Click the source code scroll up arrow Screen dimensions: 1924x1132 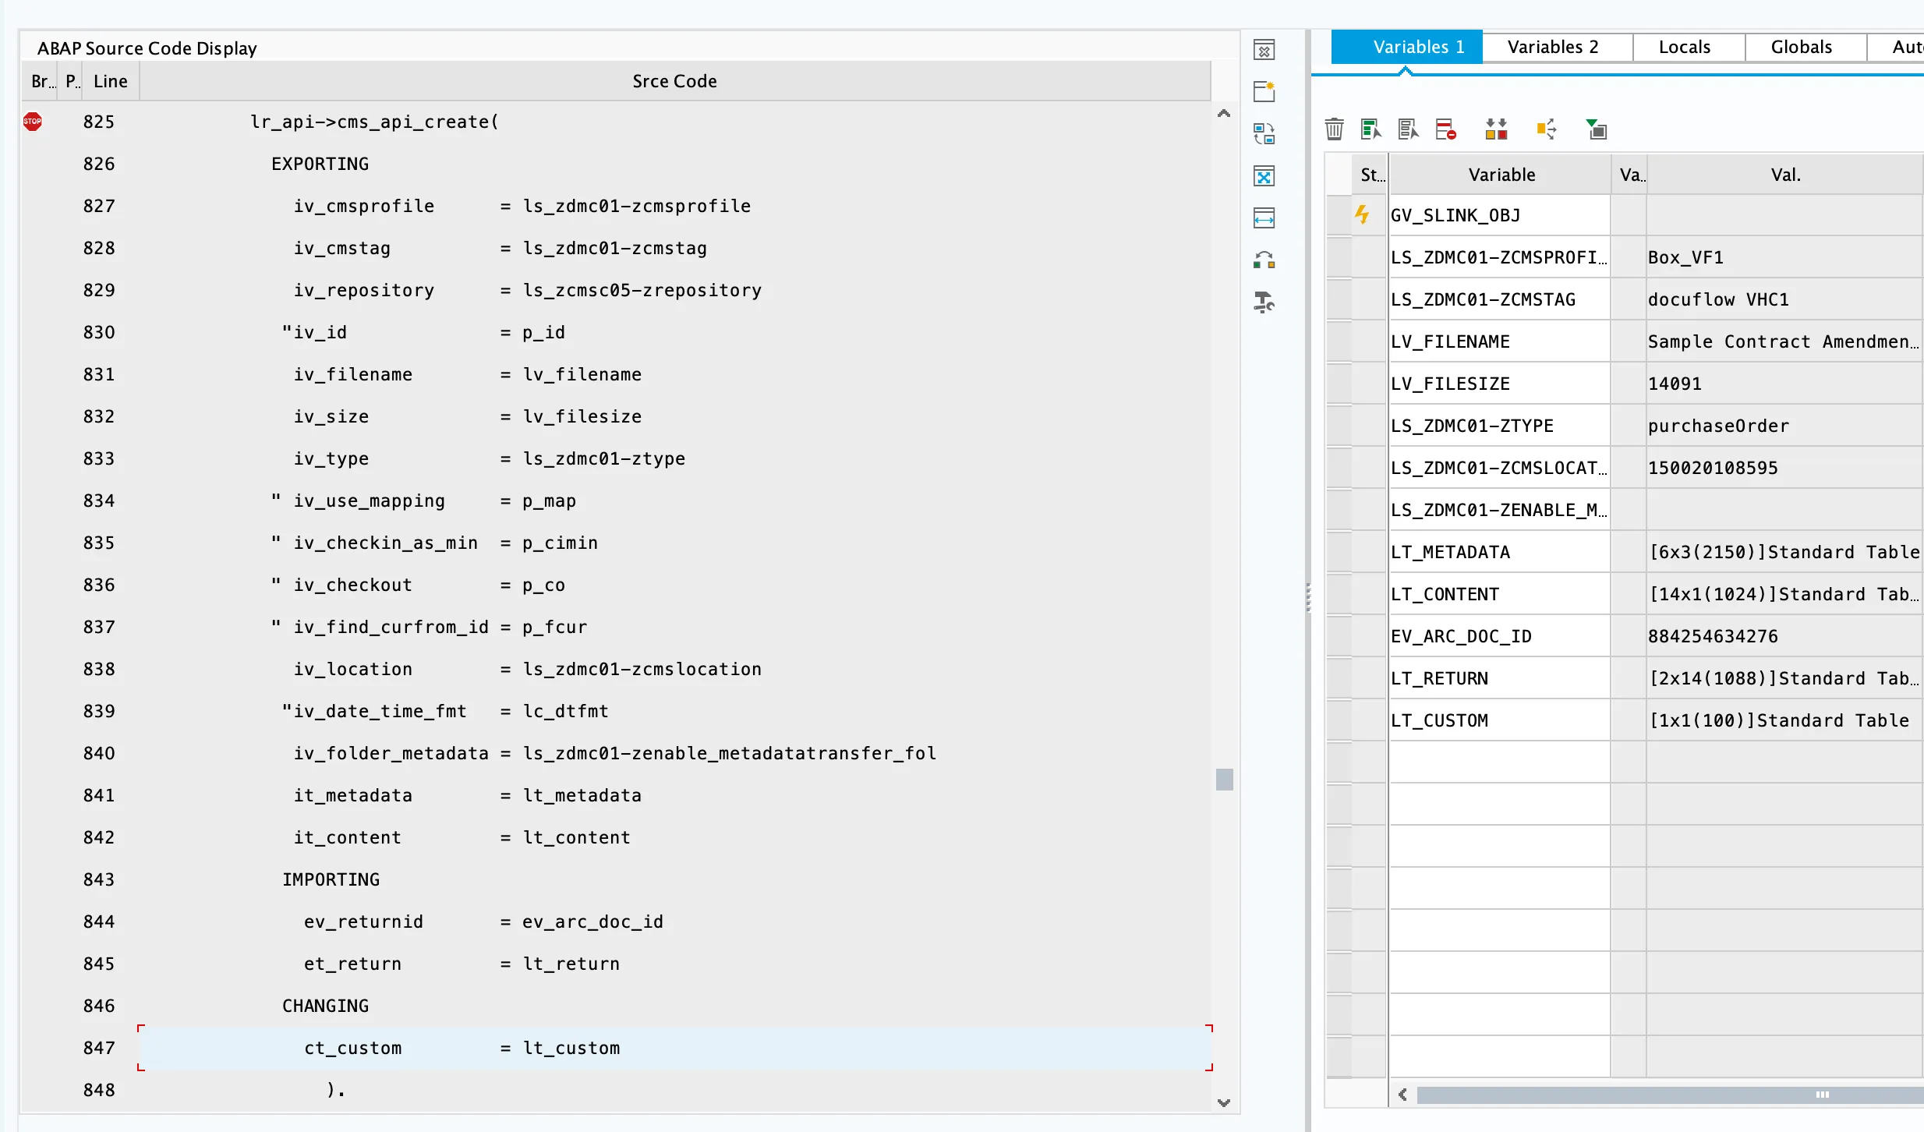click(1224, 114)
